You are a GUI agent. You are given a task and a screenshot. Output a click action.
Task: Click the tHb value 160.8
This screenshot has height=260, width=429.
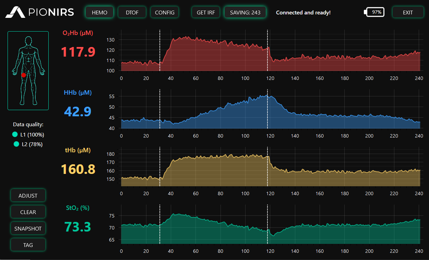[78, 169]
